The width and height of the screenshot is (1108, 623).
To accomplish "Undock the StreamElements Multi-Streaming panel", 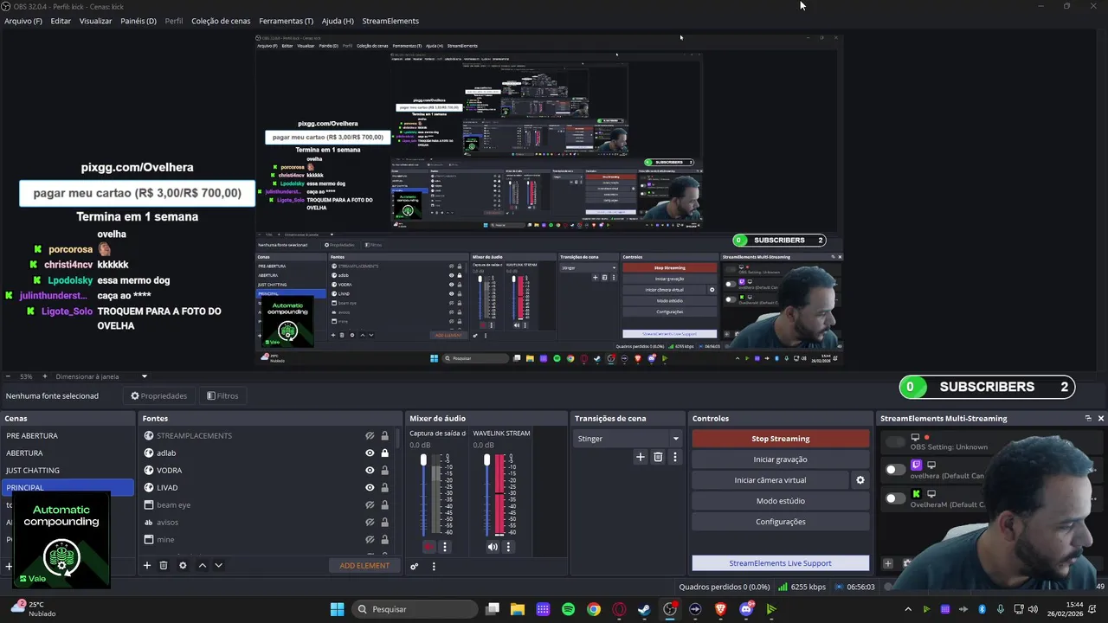I will click(1088, 418).
